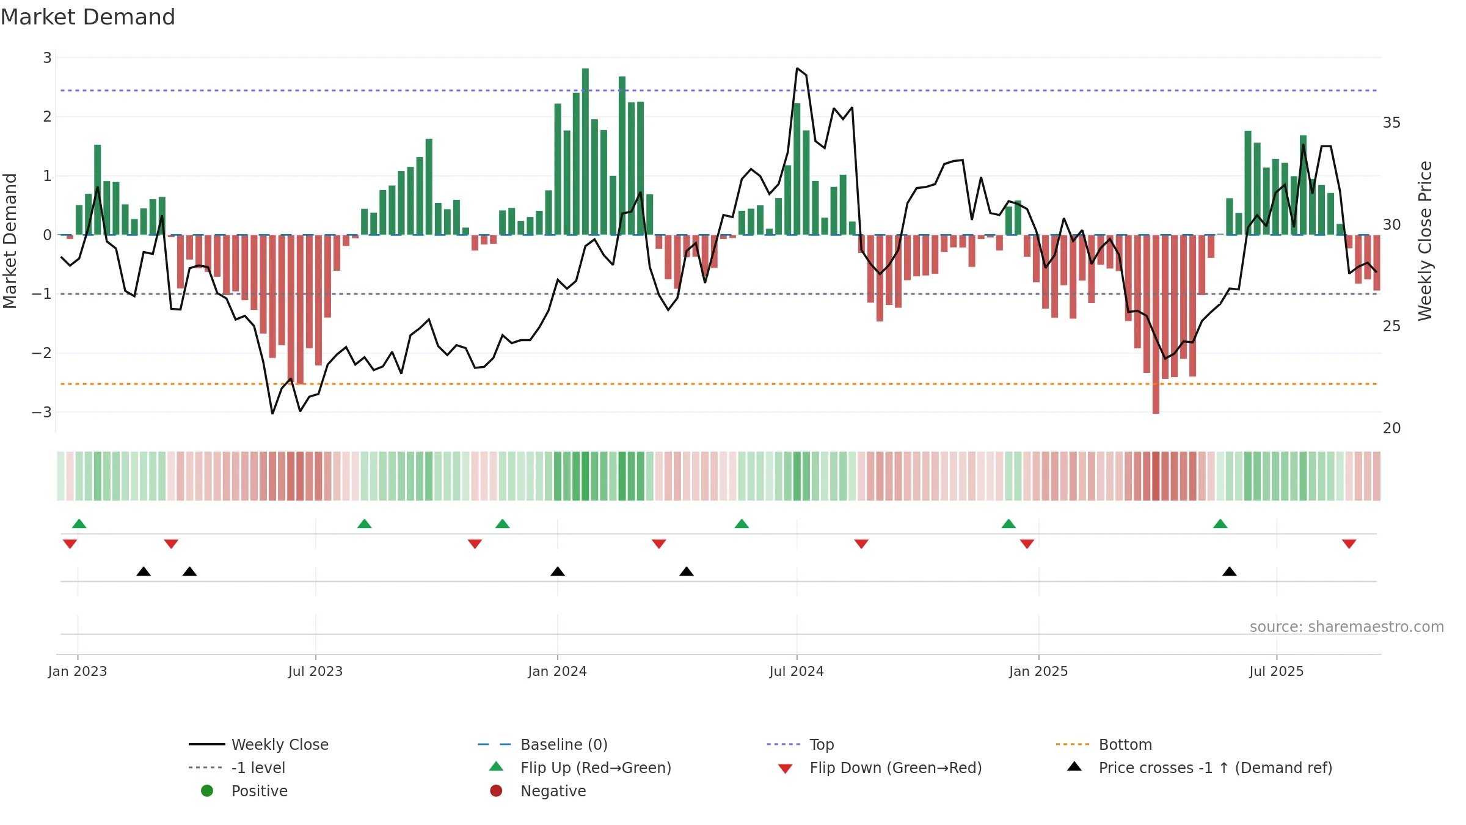The height and width of the screenshot is (825, 1466).
Task: Click the weekly close price peak at Jul 2024
Action: (797, 68)
